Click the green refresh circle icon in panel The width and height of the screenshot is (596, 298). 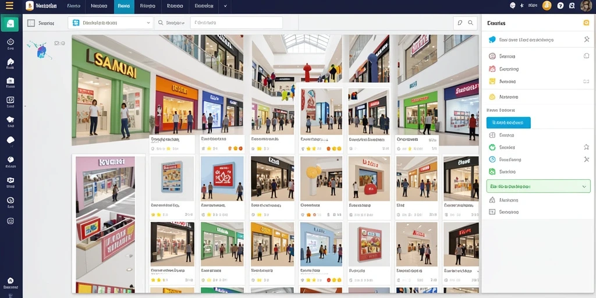(x=492, y=147)
